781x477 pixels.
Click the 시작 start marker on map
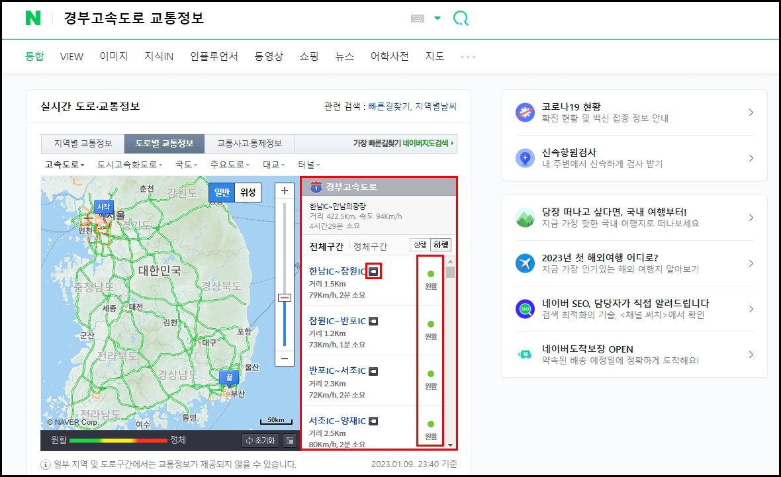tap(104, 208)
